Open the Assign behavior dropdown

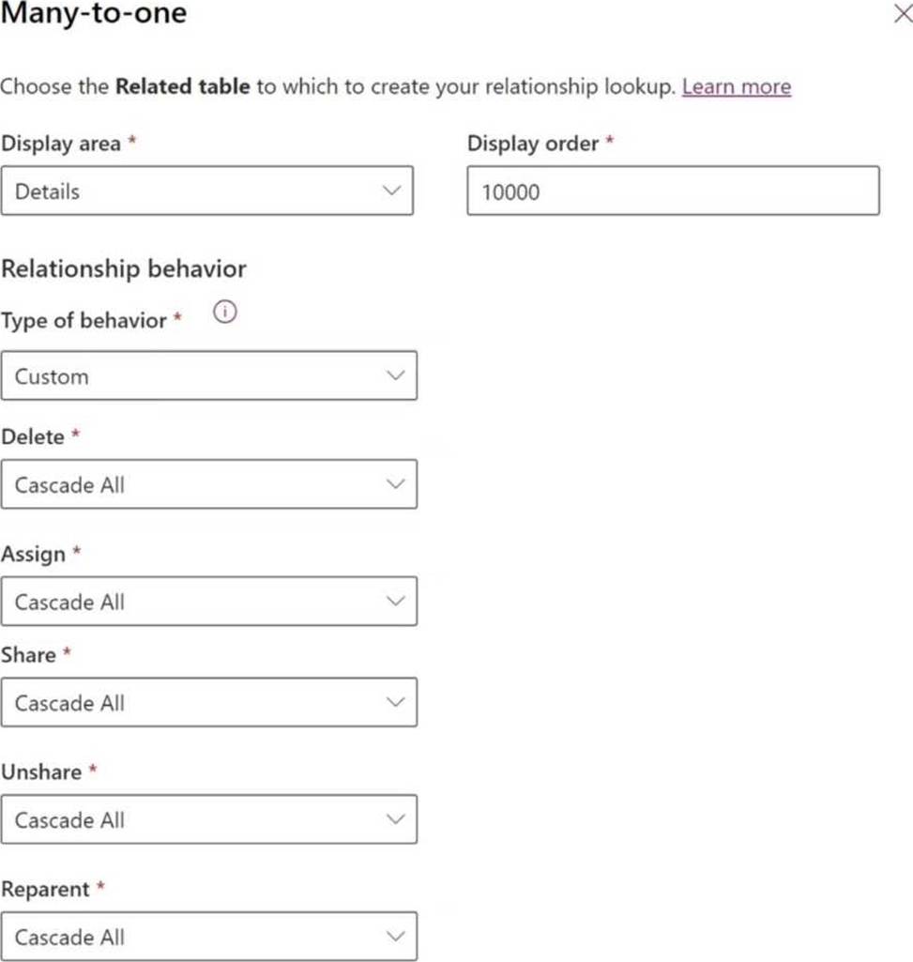[x=209, y=602]
